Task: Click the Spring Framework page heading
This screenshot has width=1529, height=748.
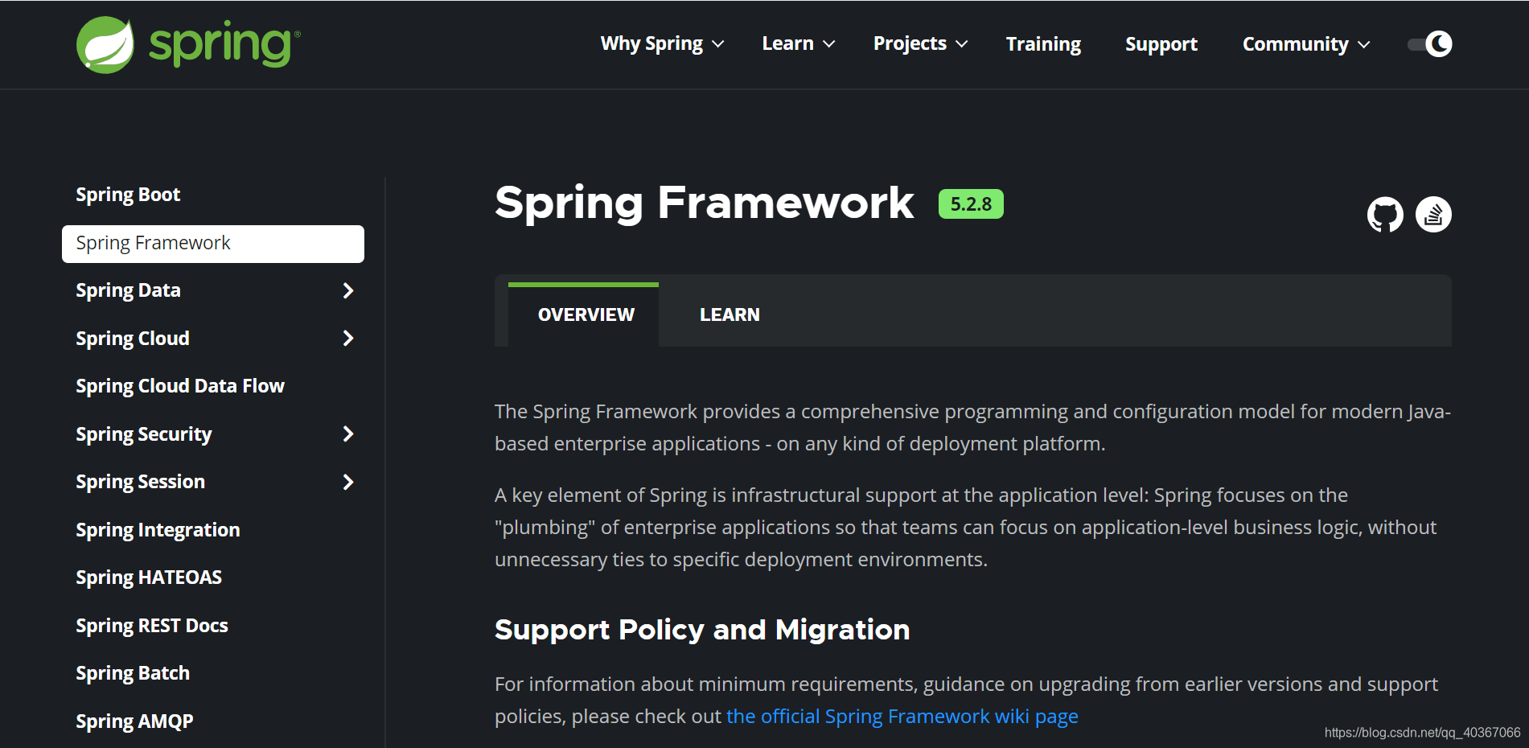Action: click(x=705, y=203)
